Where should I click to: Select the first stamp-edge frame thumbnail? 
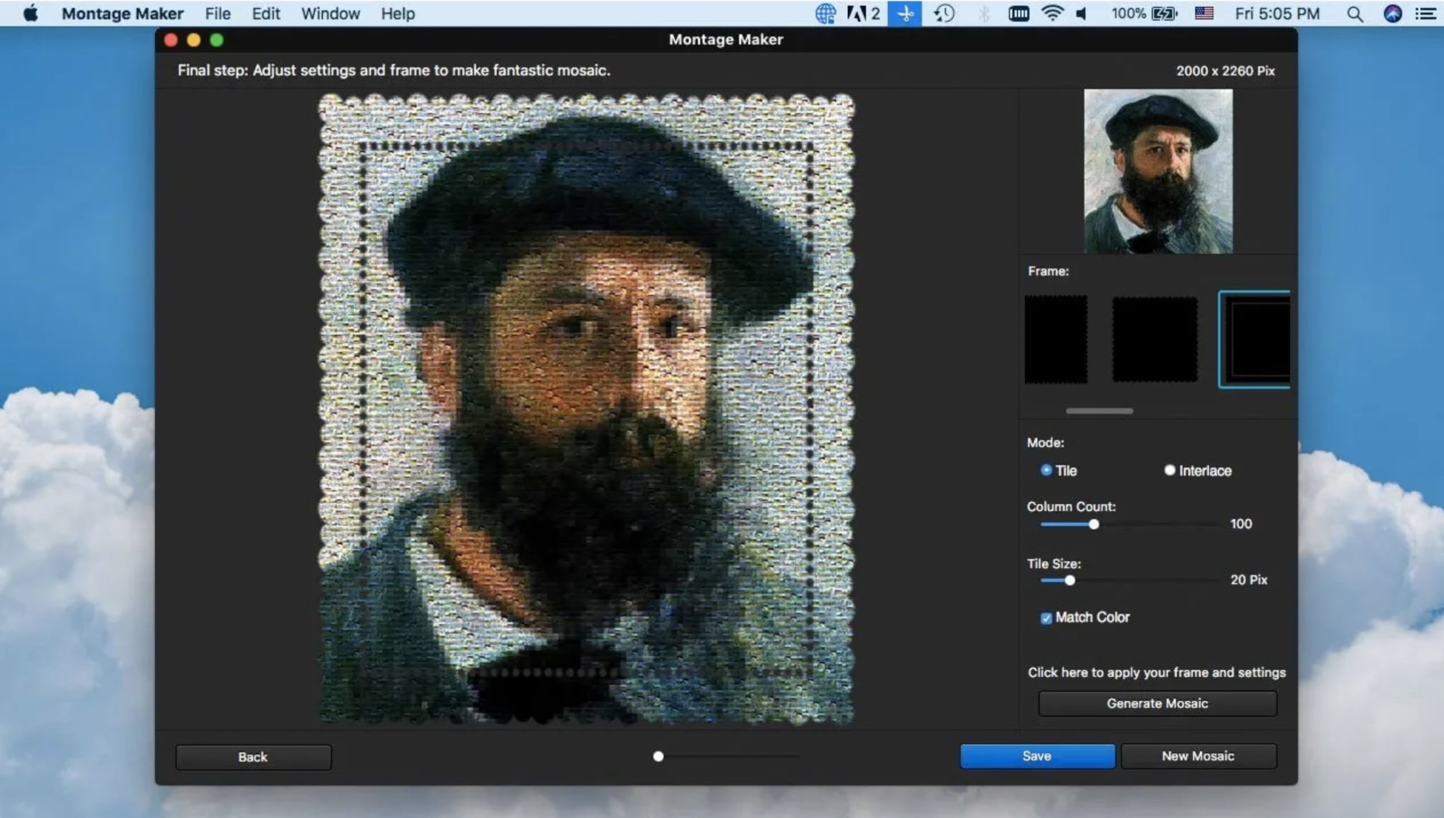pos(1056,340)
